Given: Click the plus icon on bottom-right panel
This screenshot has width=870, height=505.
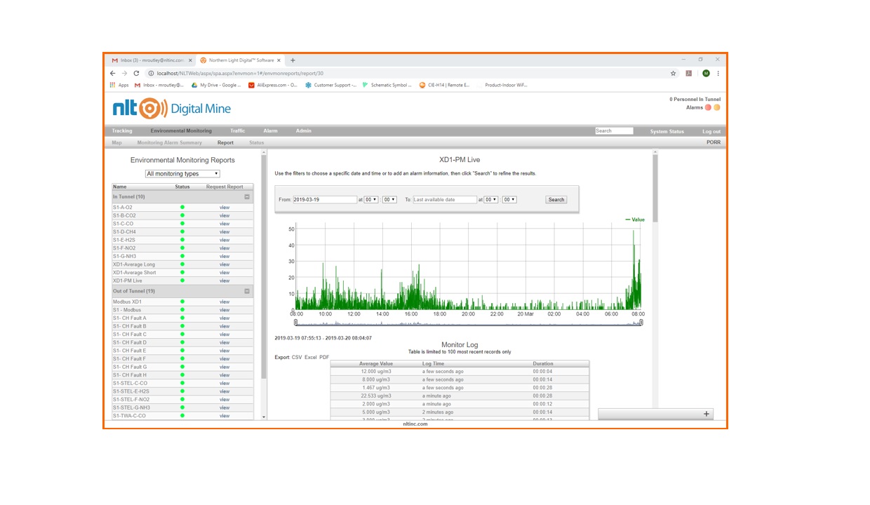Looking at the screenshot, I should 706,414.
